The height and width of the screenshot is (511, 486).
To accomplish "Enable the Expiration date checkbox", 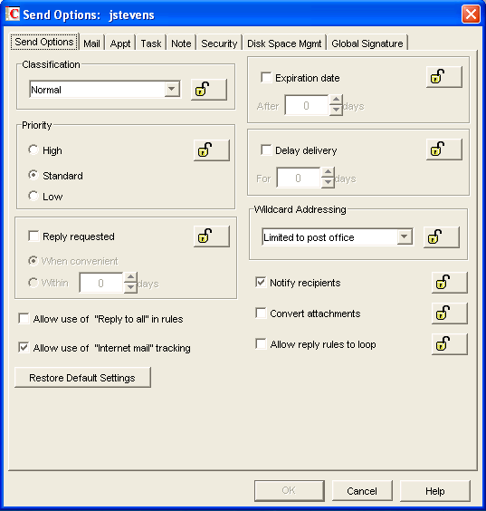I will point(266,78).
